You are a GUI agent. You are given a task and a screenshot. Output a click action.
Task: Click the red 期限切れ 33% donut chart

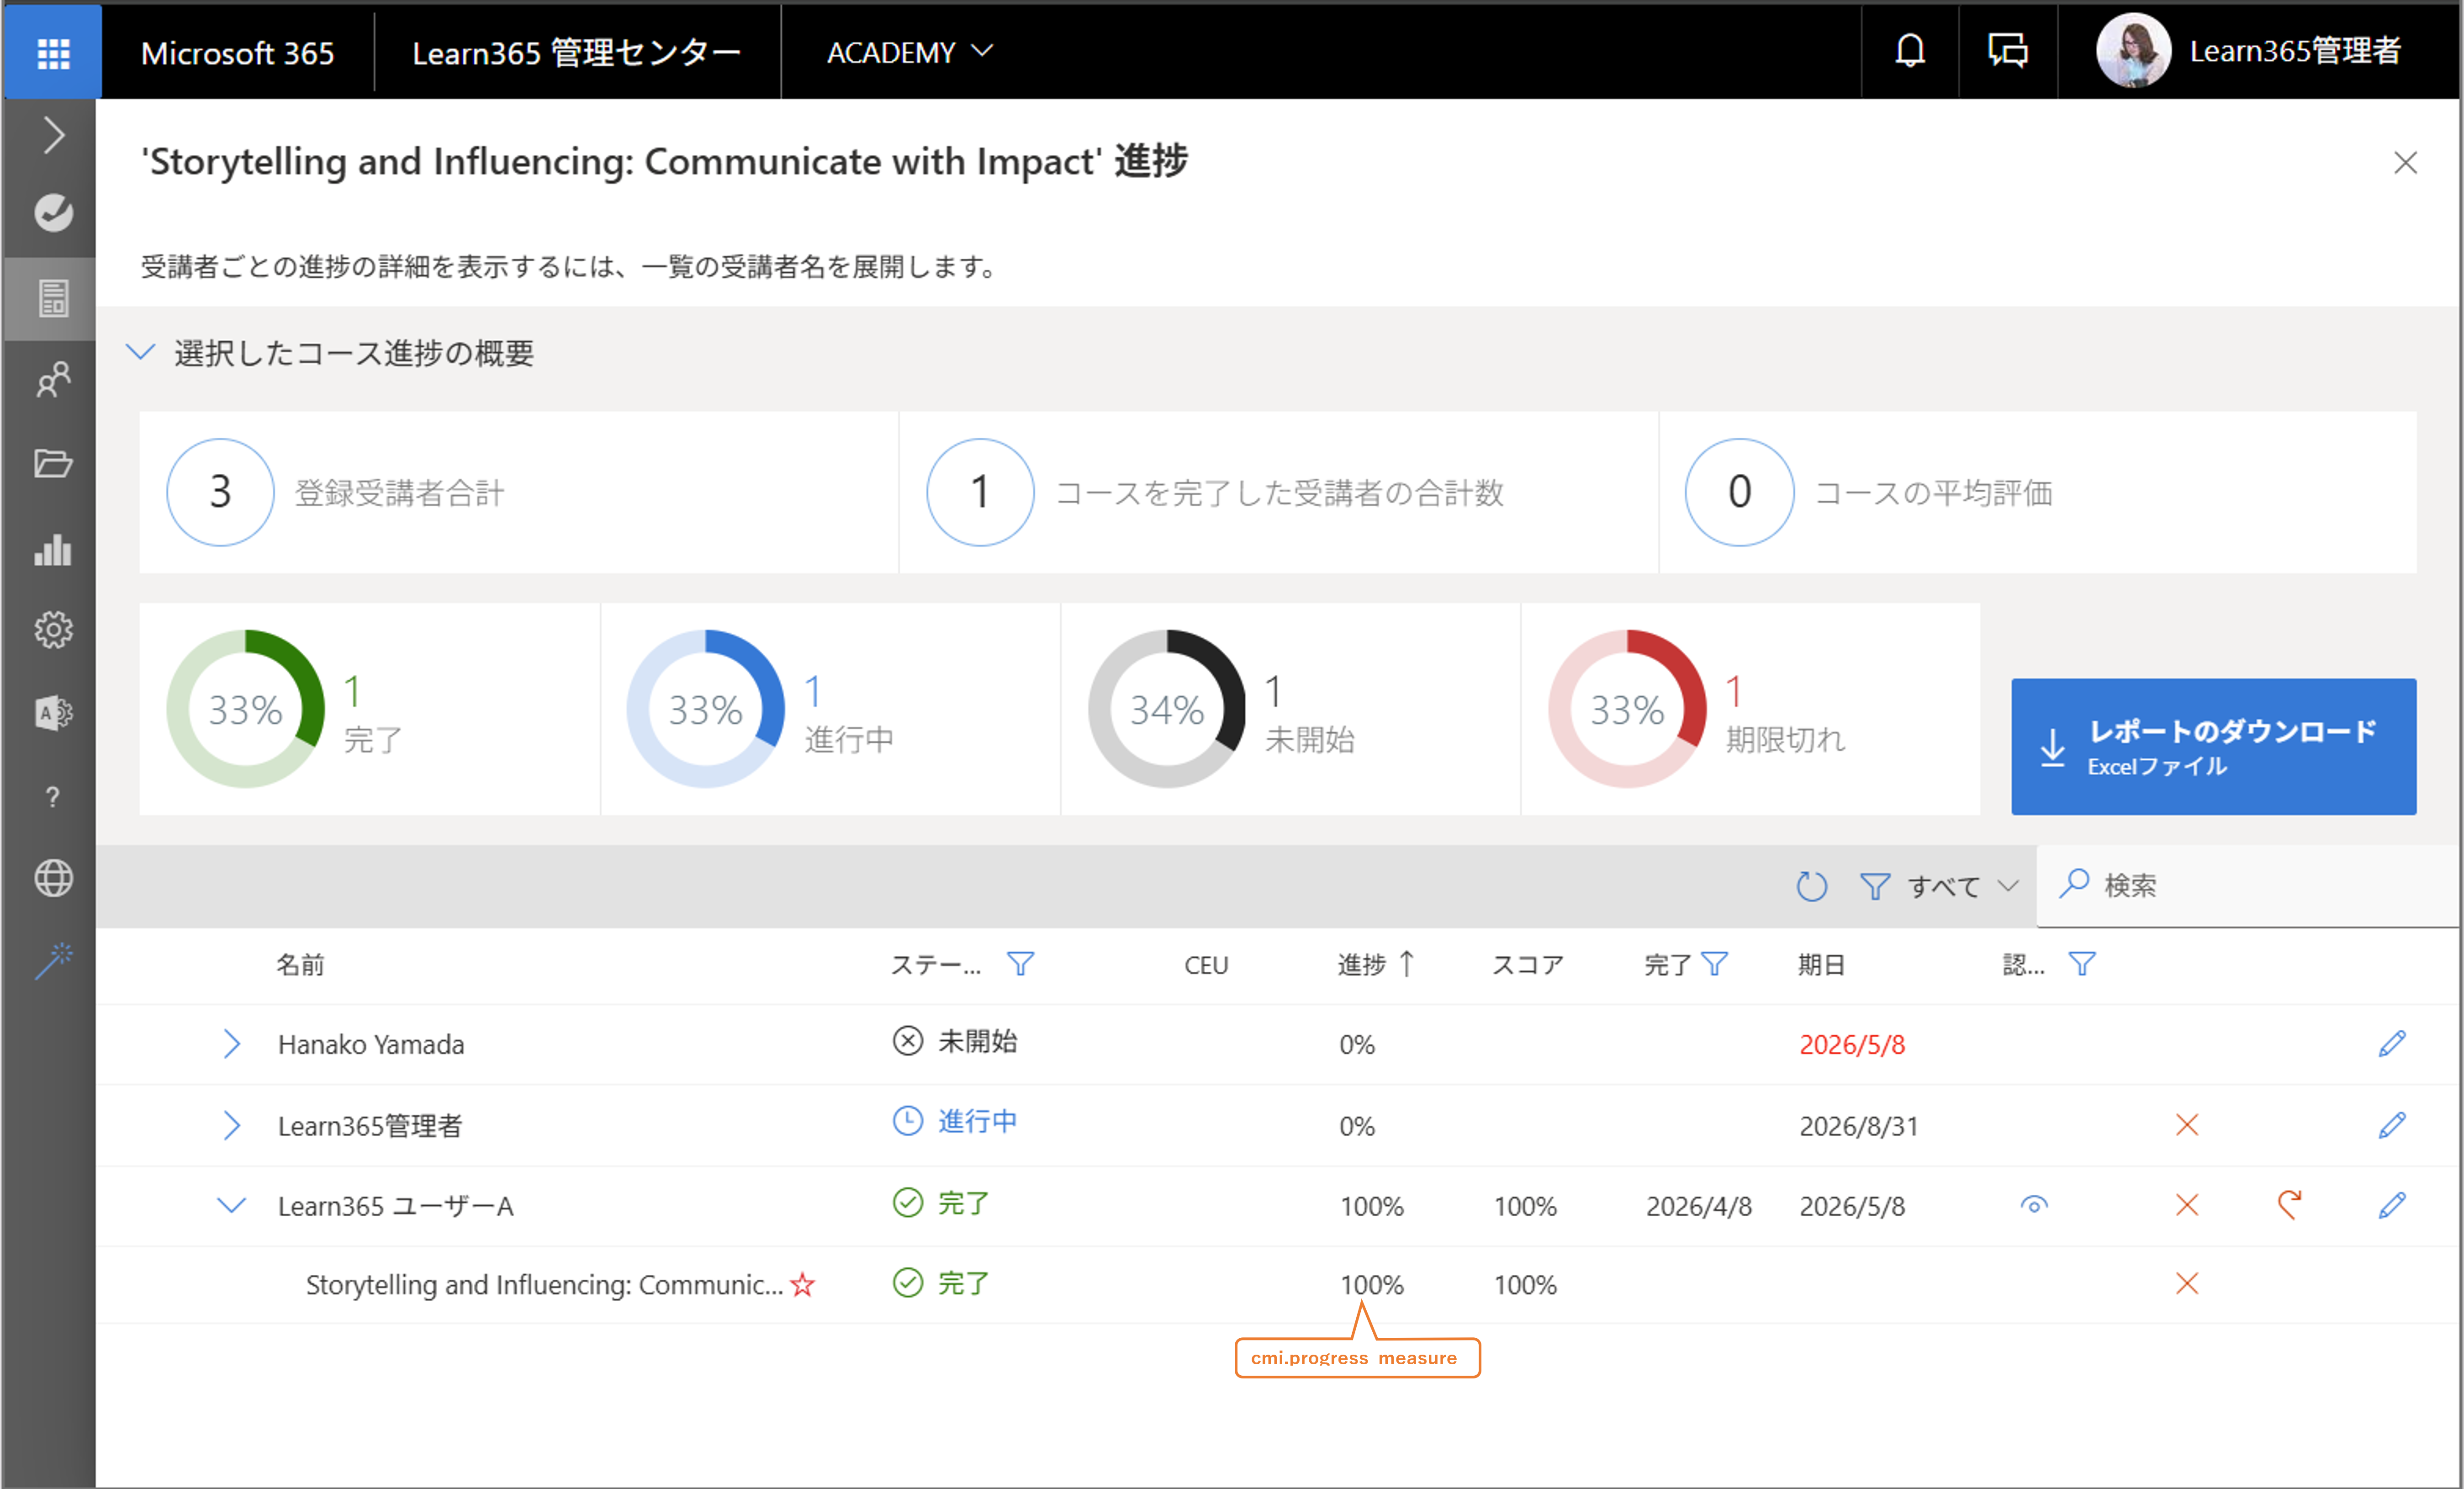click(1627, 709)
